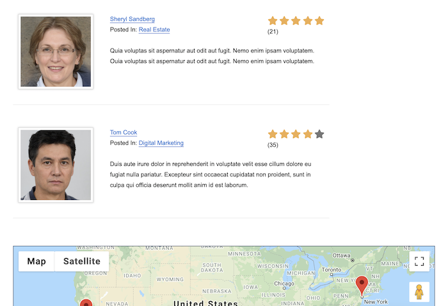Open Tom Cook profile link

coord(124,133)
